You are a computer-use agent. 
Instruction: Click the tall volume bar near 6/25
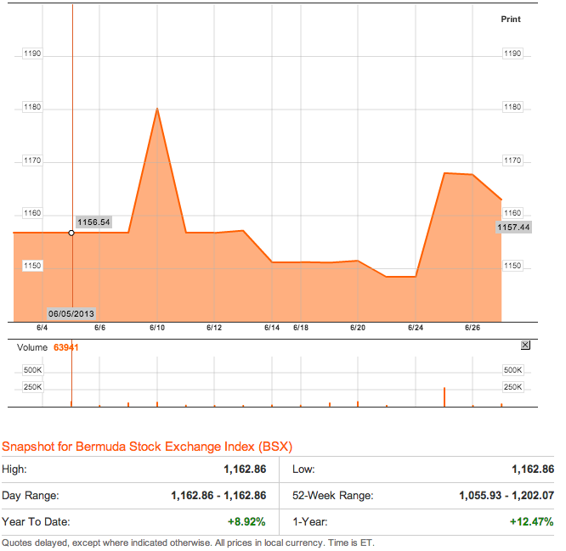point(444,396)
